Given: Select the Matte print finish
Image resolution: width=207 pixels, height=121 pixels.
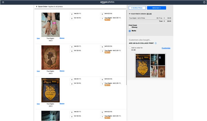Looking at the screenshot, I should click(x=130, y=31).
